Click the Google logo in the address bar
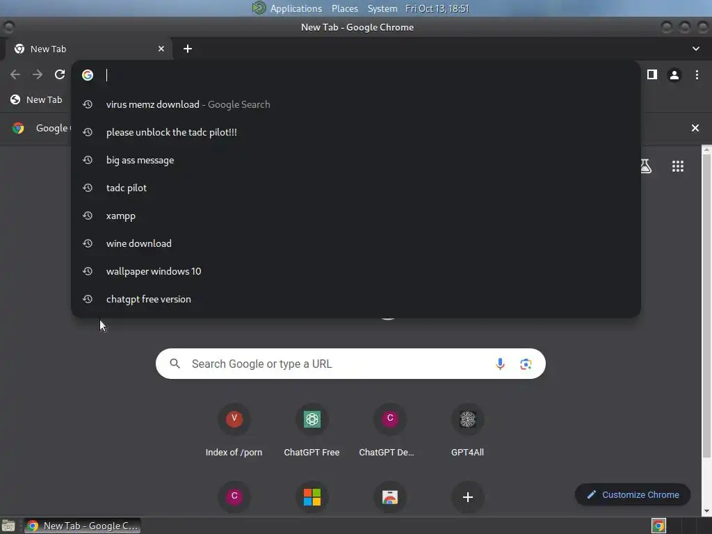This screenshot has height=534, width=712. (x=88, y=75)
